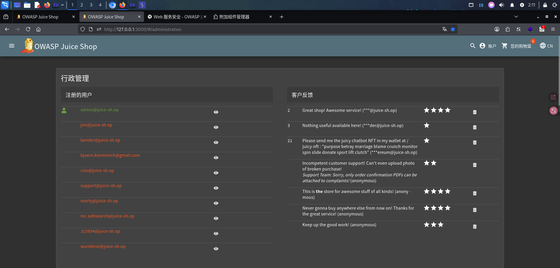Open the file manager from the top panel
Screen dimensions: 560x268
(x=27, y=5)
